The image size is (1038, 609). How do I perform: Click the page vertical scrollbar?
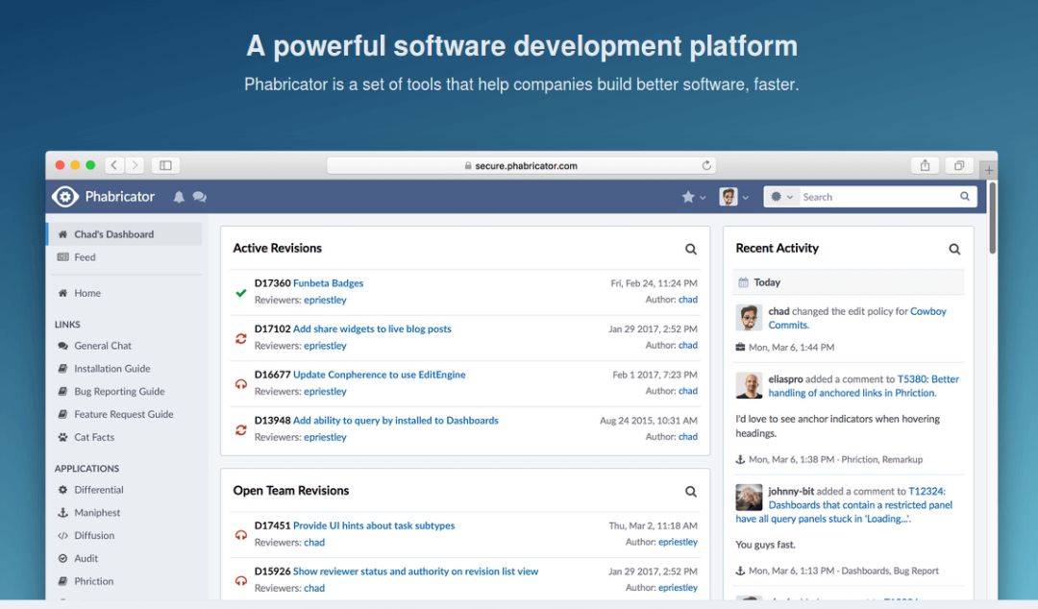pos(992,218)
